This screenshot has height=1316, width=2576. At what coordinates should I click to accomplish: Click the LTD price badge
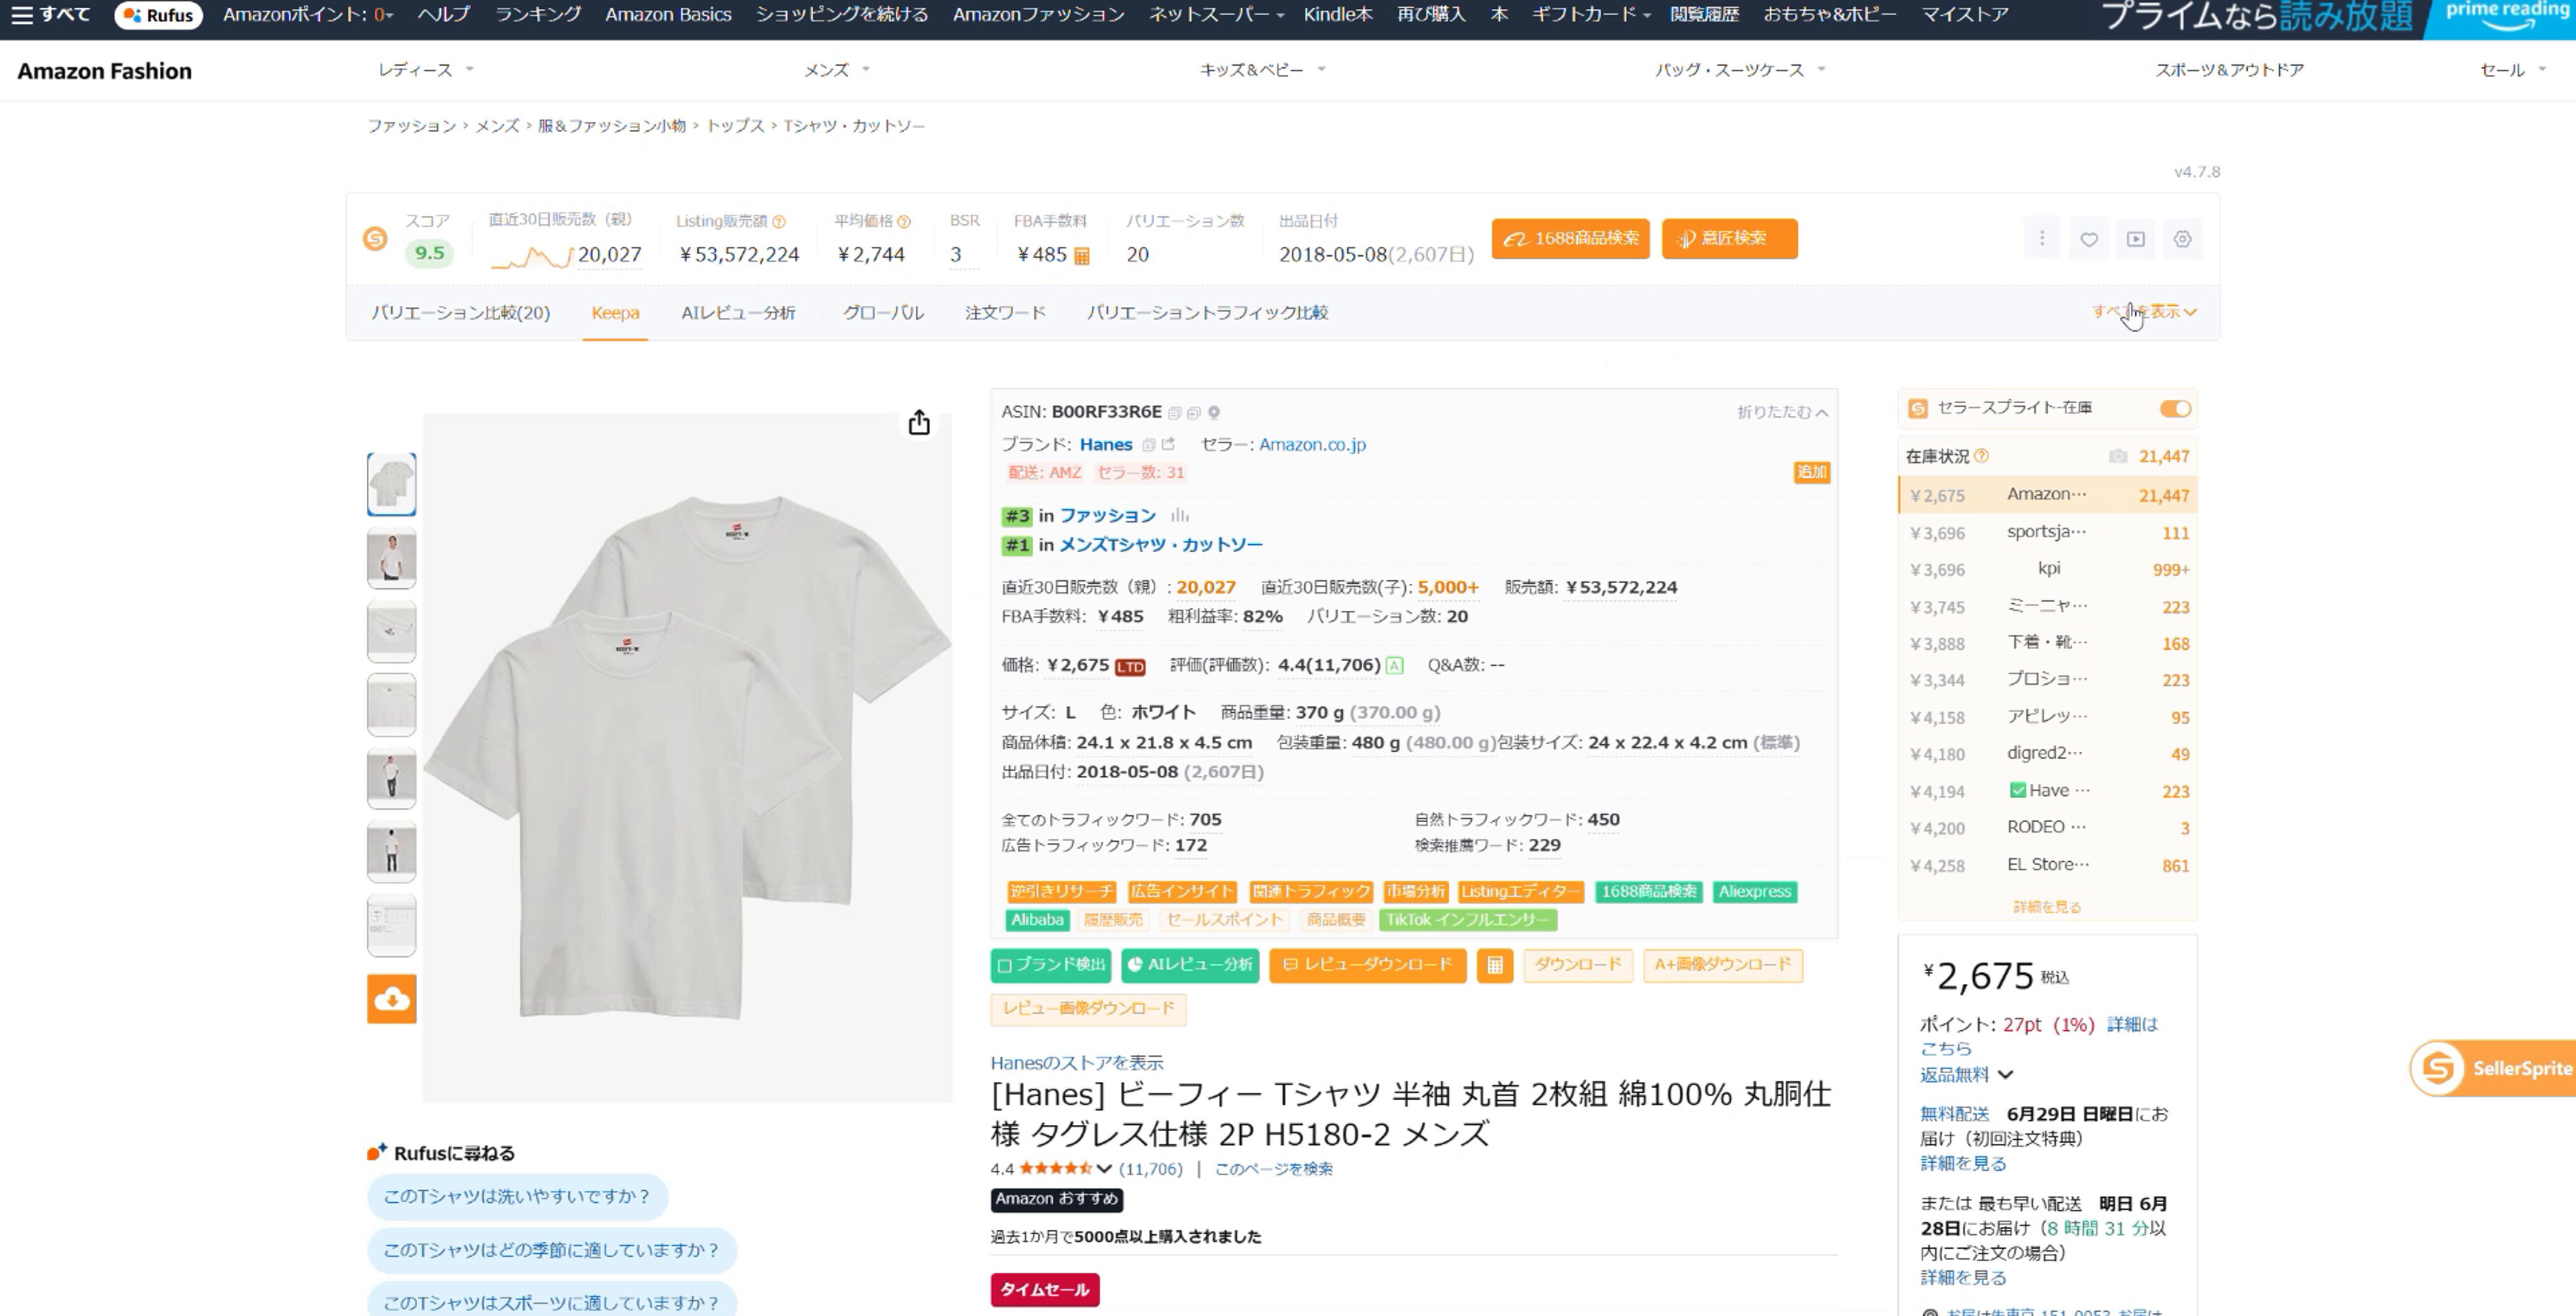tap(1130, 667)
